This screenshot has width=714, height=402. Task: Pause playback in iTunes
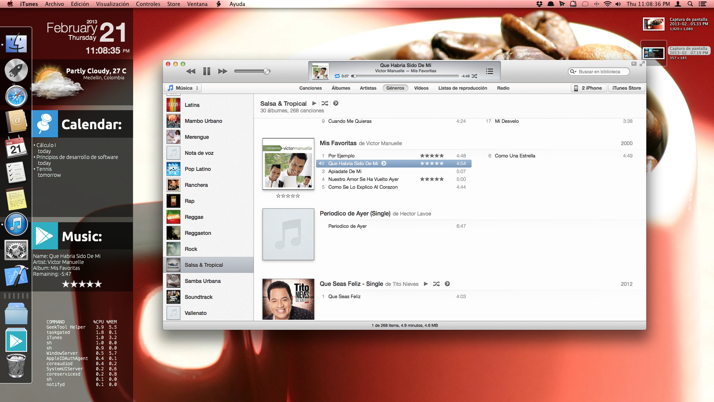(207, 71)
